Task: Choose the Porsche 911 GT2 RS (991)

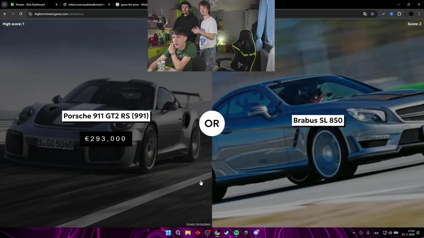Action: tap(106, 116)
